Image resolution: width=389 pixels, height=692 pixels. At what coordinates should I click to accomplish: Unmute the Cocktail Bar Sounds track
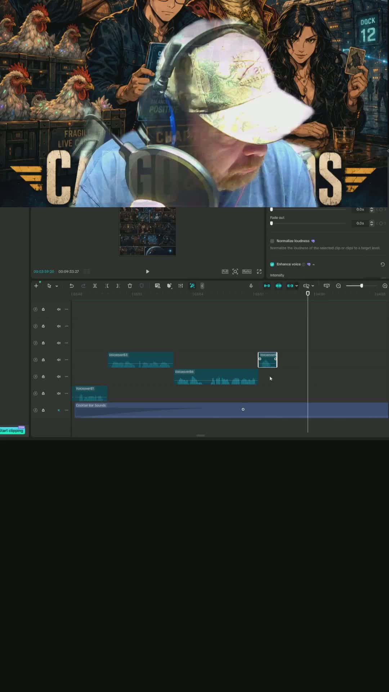(59, 410)
